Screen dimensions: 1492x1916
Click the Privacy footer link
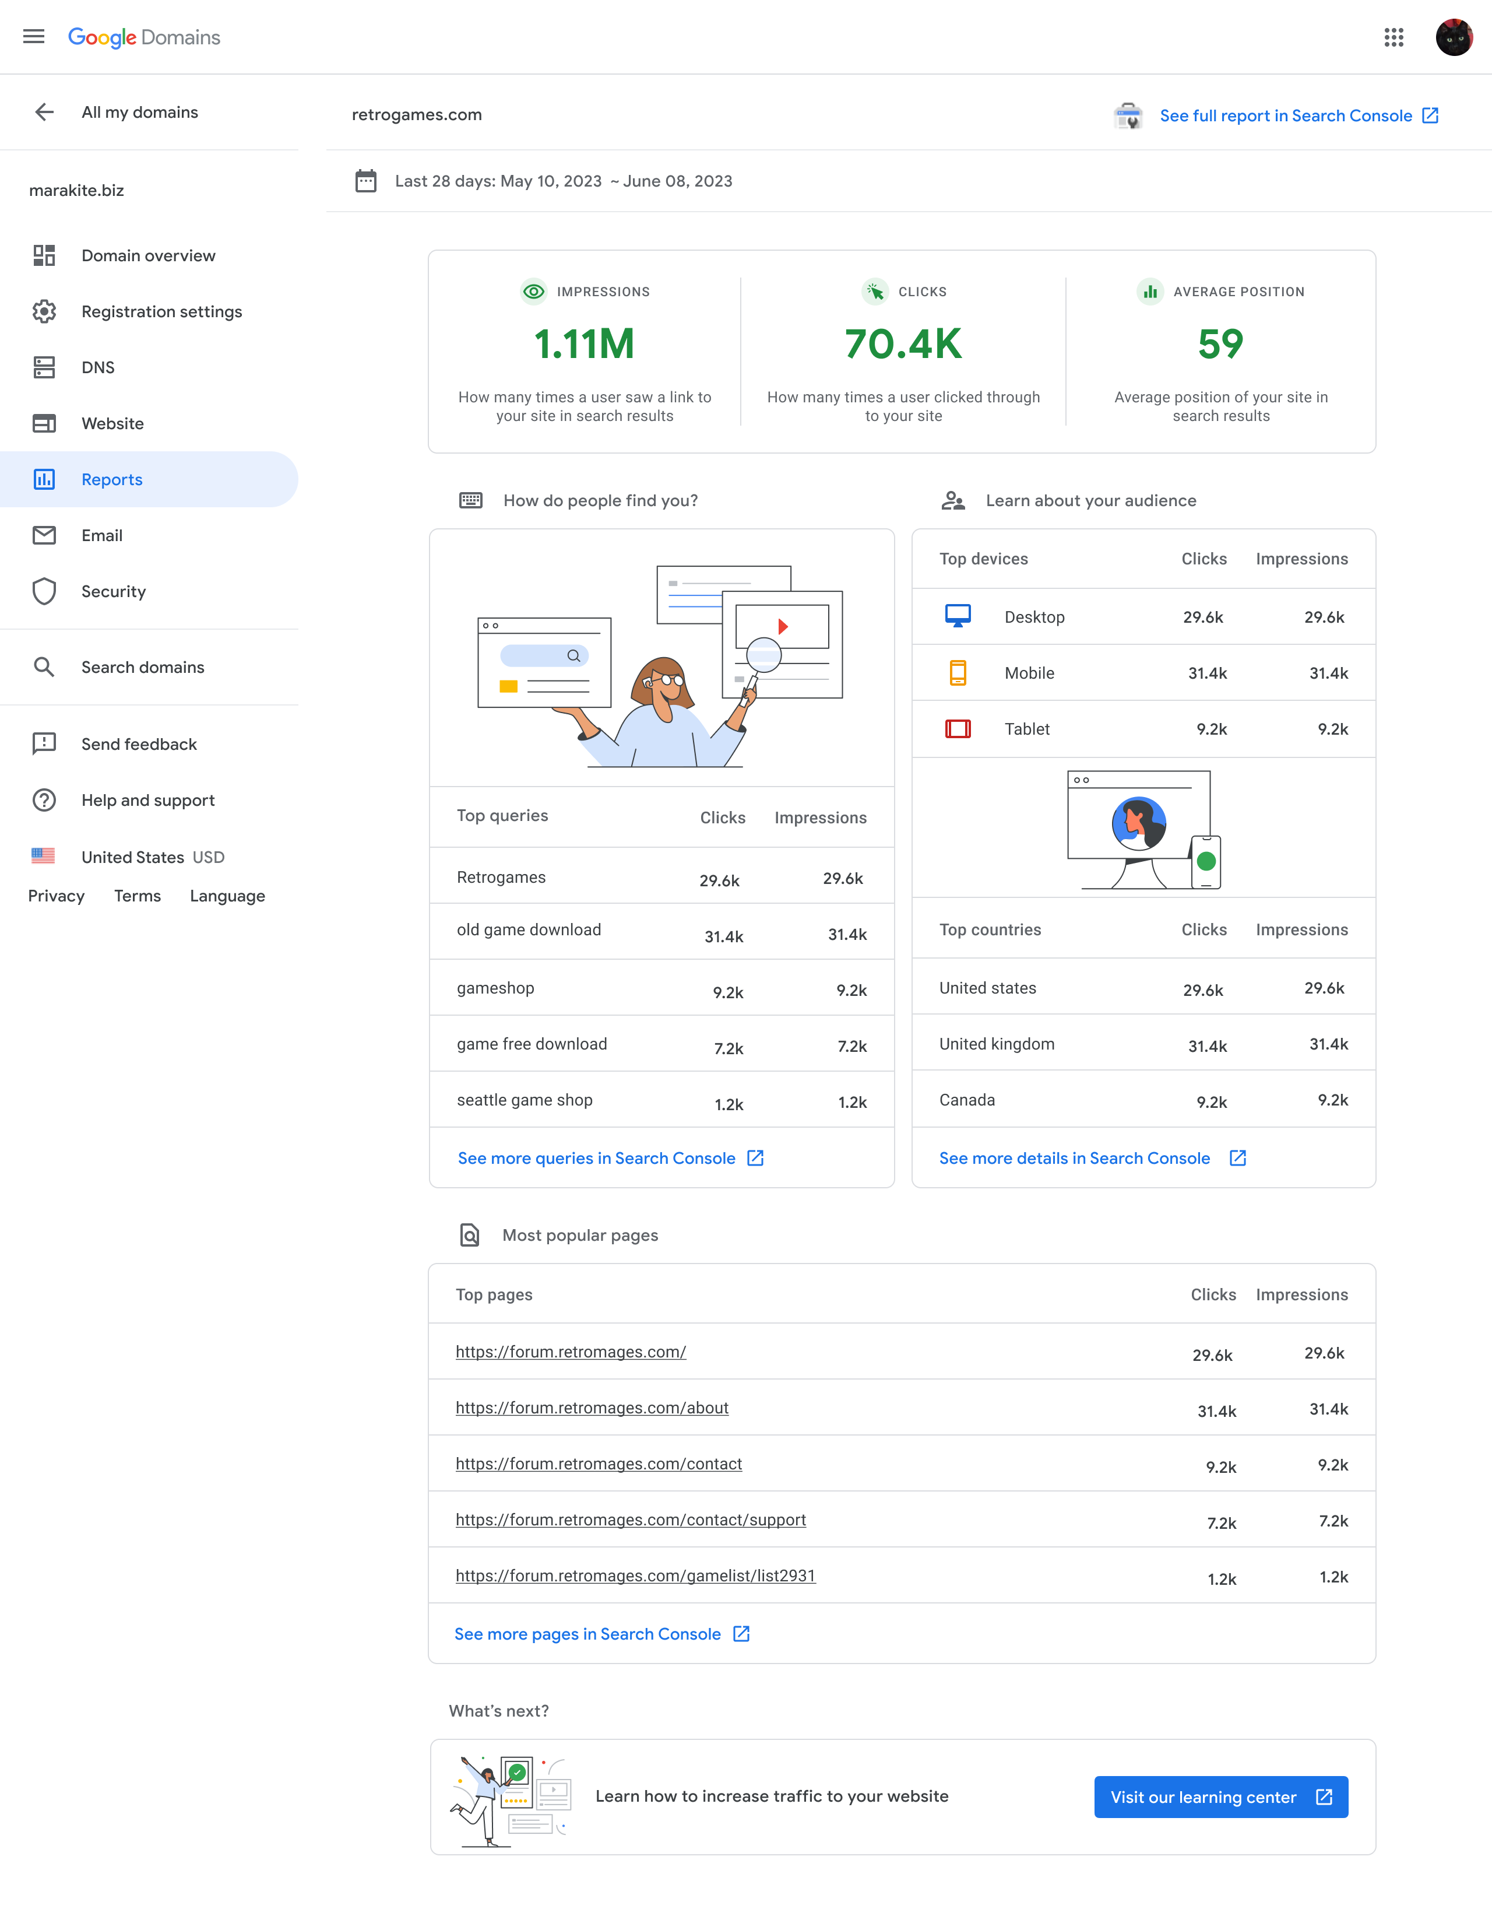click(x=56, y=896)
